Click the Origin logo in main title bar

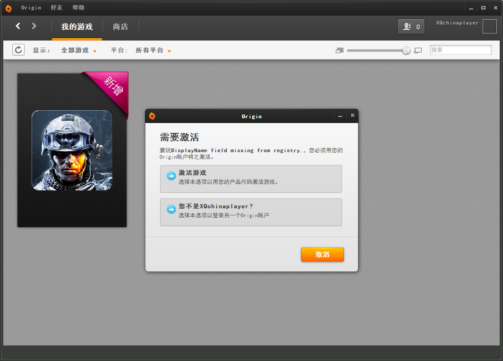9,8
